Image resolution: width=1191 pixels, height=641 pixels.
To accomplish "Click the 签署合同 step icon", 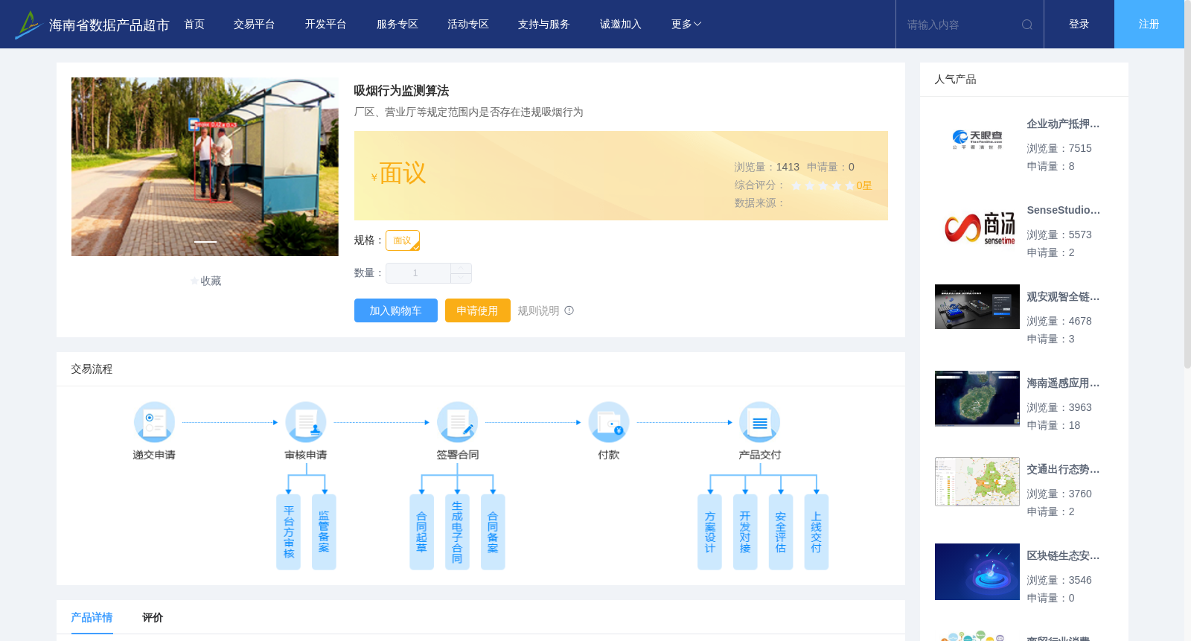I will point(458,422).
